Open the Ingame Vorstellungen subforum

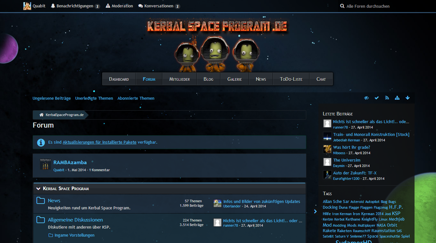tap(74, 235)
